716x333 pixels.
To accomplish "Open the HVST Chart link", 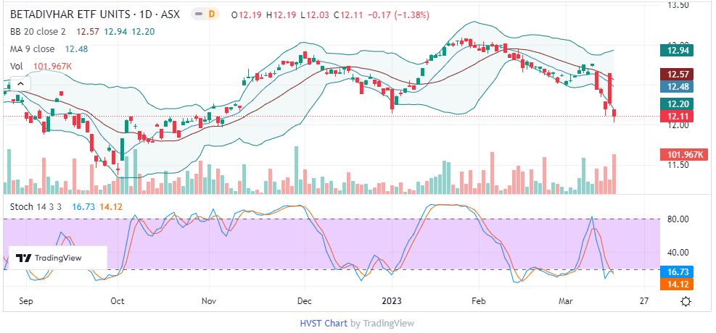I will [324, 324].
